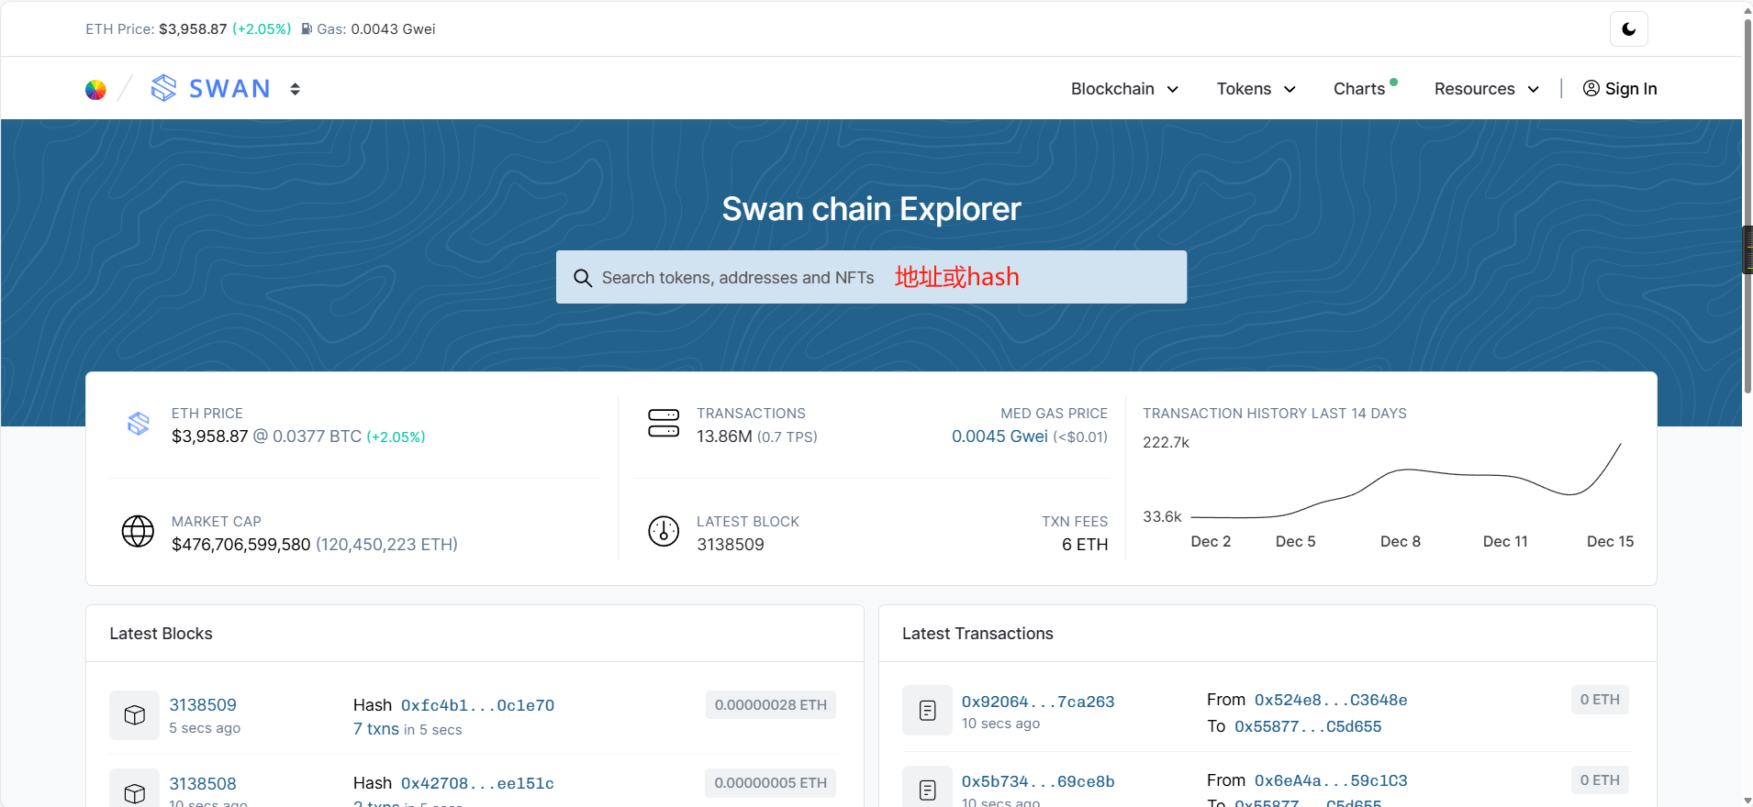Open block 3138508
The width and height of the screenshot is (1753, 807).
(203, 784)
